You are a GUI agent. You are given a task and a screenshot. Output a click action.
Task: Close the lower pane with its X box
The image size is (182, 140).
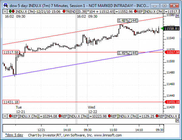(5, 116)
